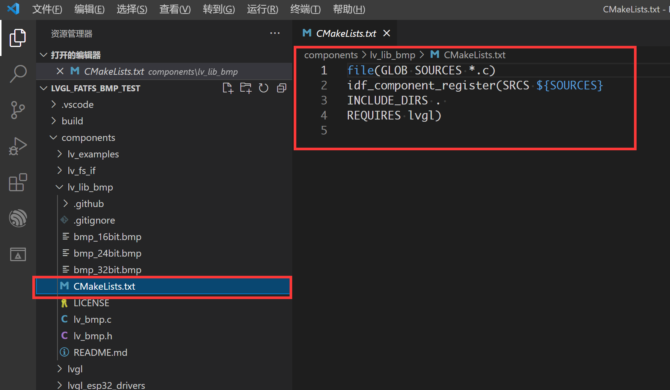Open explorer more actions menu
Viewport: 670px width, 390px height.
click(275, 33)
